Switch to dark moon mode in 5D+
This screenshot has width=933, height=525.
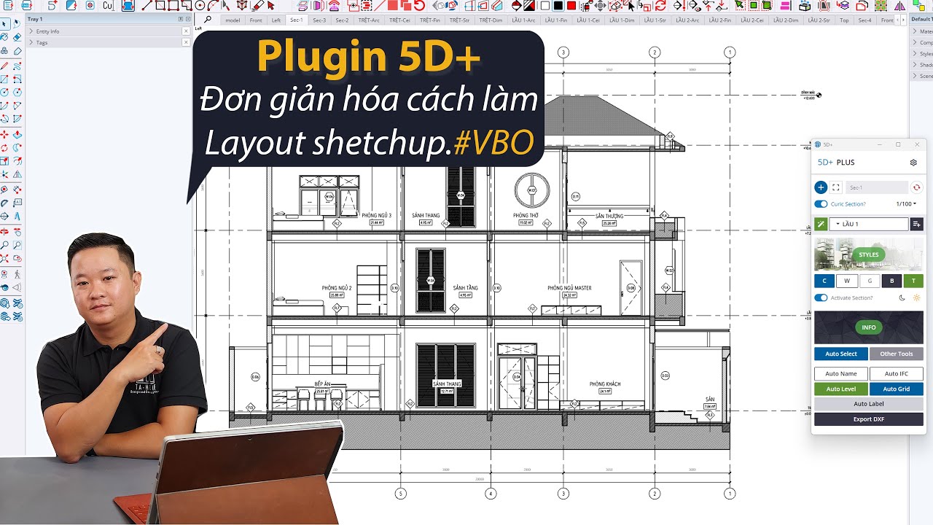coord(902,297)
